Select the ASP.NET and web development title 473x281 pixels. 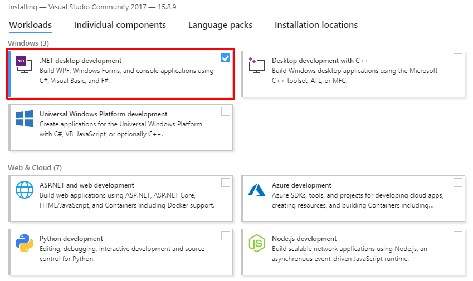click(x=86, y=185)
